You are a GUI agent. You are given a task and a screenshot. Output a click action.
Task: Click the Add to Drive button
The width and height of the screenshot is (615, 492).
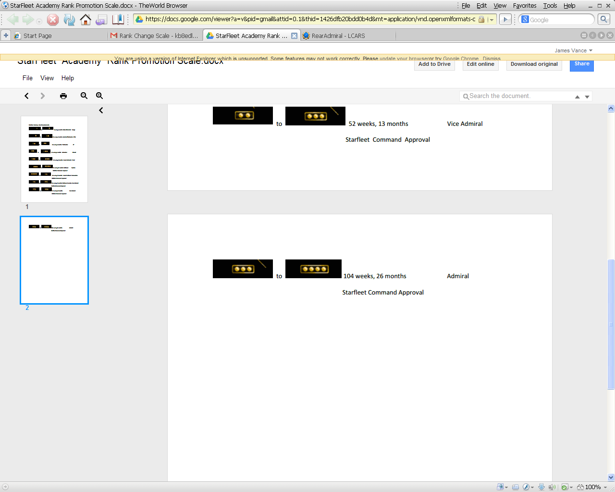(x=434, y=65)
